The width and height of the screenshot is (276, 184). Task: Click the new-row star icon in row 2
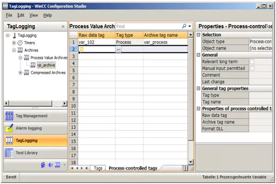point(81,49)
